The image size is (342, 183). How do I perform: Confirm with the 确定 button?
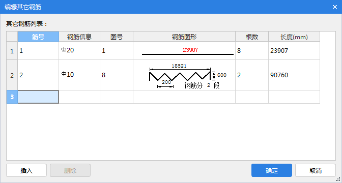pyautogui.click(x=272, y=170)
